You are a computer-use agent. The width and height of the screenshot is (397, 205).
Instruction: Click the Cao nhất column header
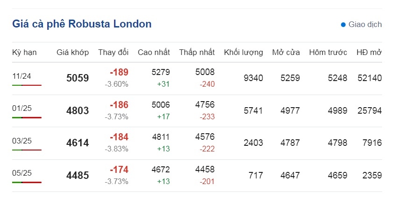click(x=154, y=52)
